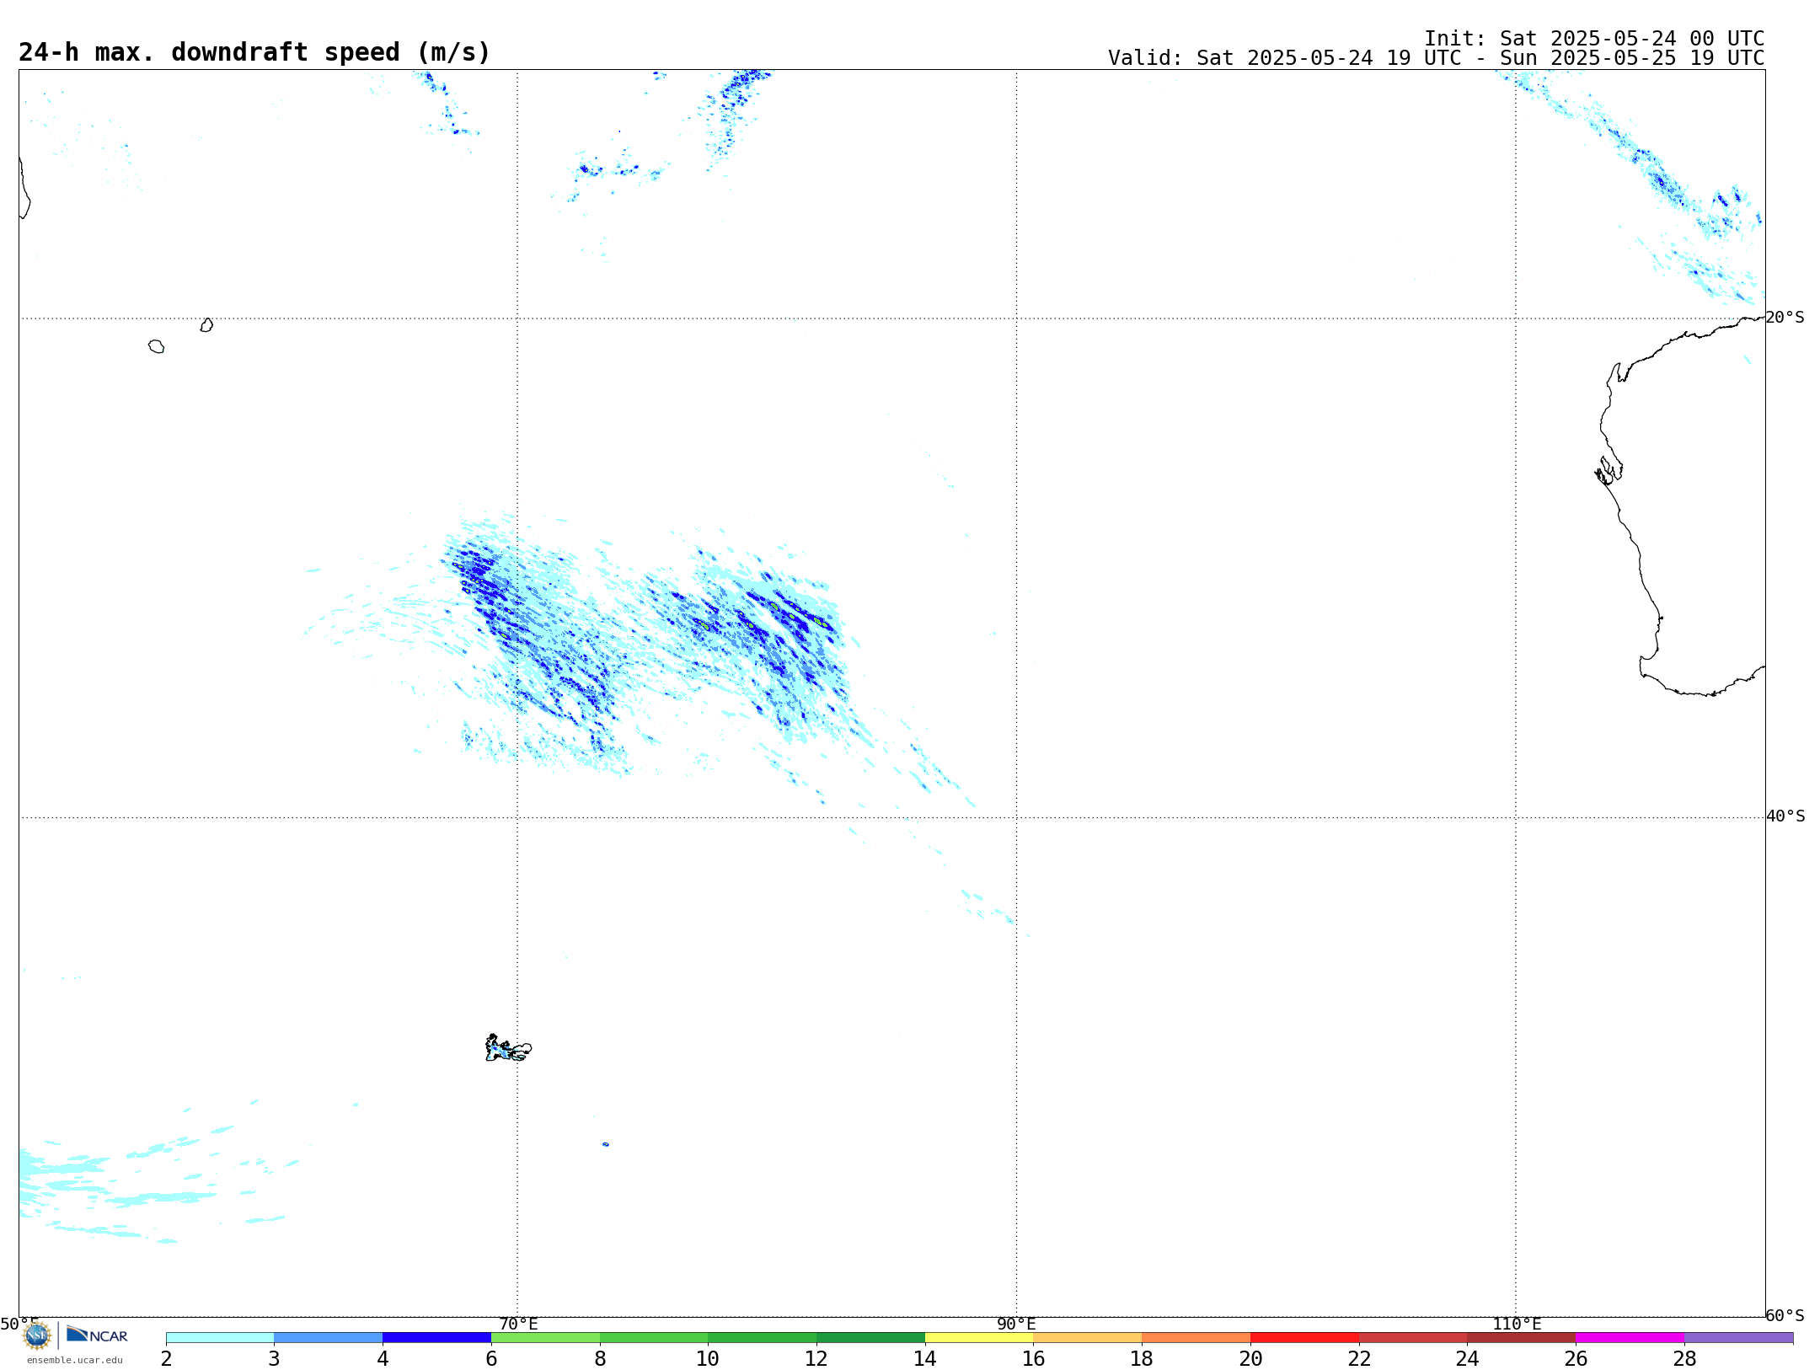Click the colorbar tick label '20'
This screenshot has height=1370, width=1820.
click(1250, 1359)
